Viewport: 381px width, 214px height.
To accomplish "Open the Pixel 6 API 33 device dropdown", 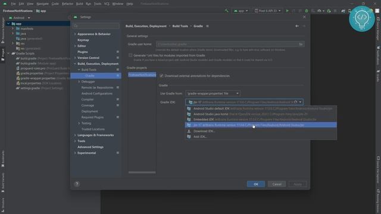I will [x=267, y=11].
